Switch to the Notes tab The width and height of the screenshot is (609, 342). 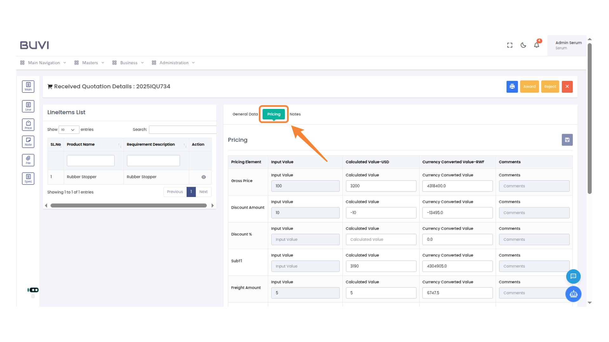pyautogui.click(x=295, y=114)
